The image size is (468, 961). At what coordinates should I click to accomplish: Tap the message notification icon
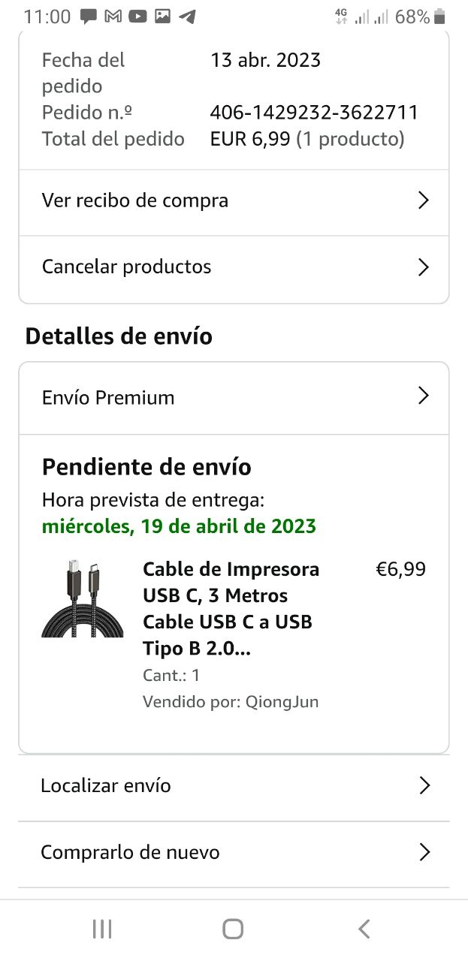point(89,17)
